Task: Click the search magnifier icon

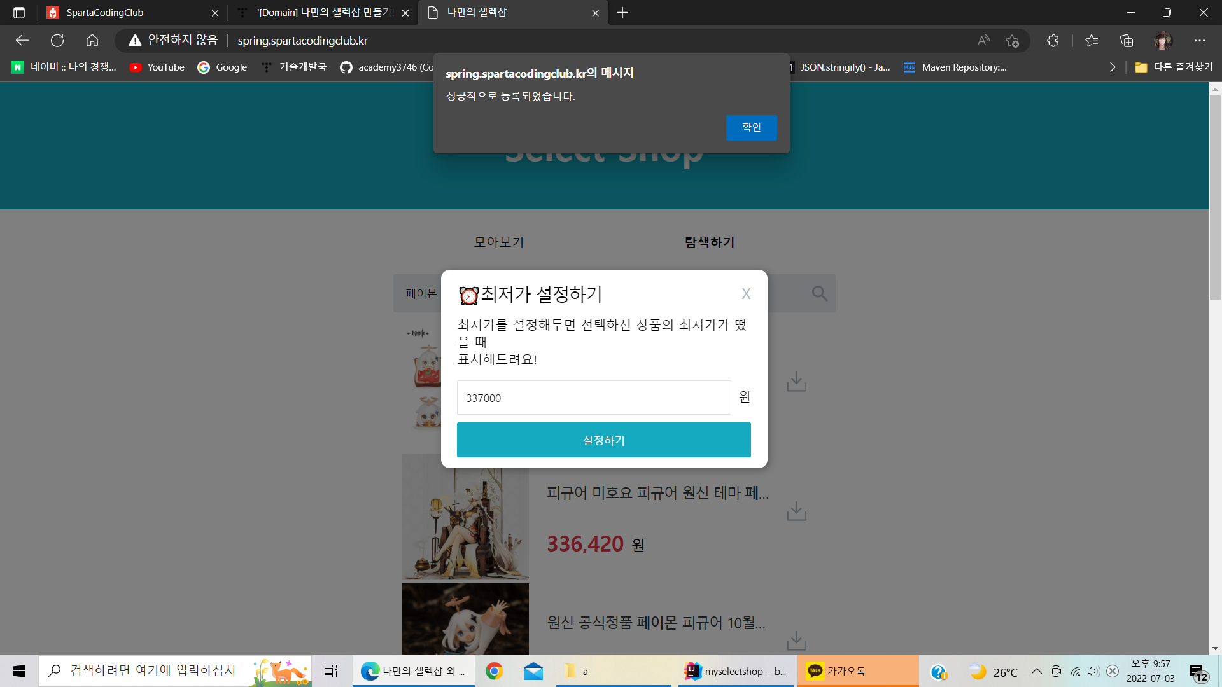Action: pos(819,293)
